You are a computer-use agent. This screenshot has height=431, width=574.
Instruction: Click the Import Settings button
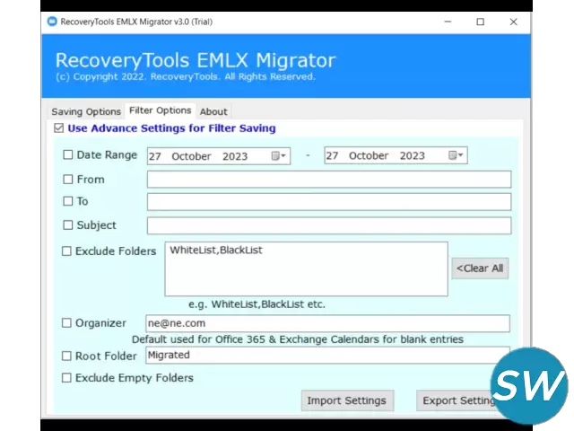(346, 400)
